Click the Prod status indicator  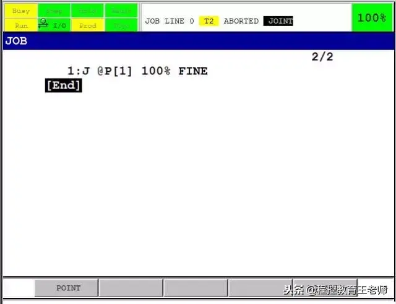pos(88,25)
